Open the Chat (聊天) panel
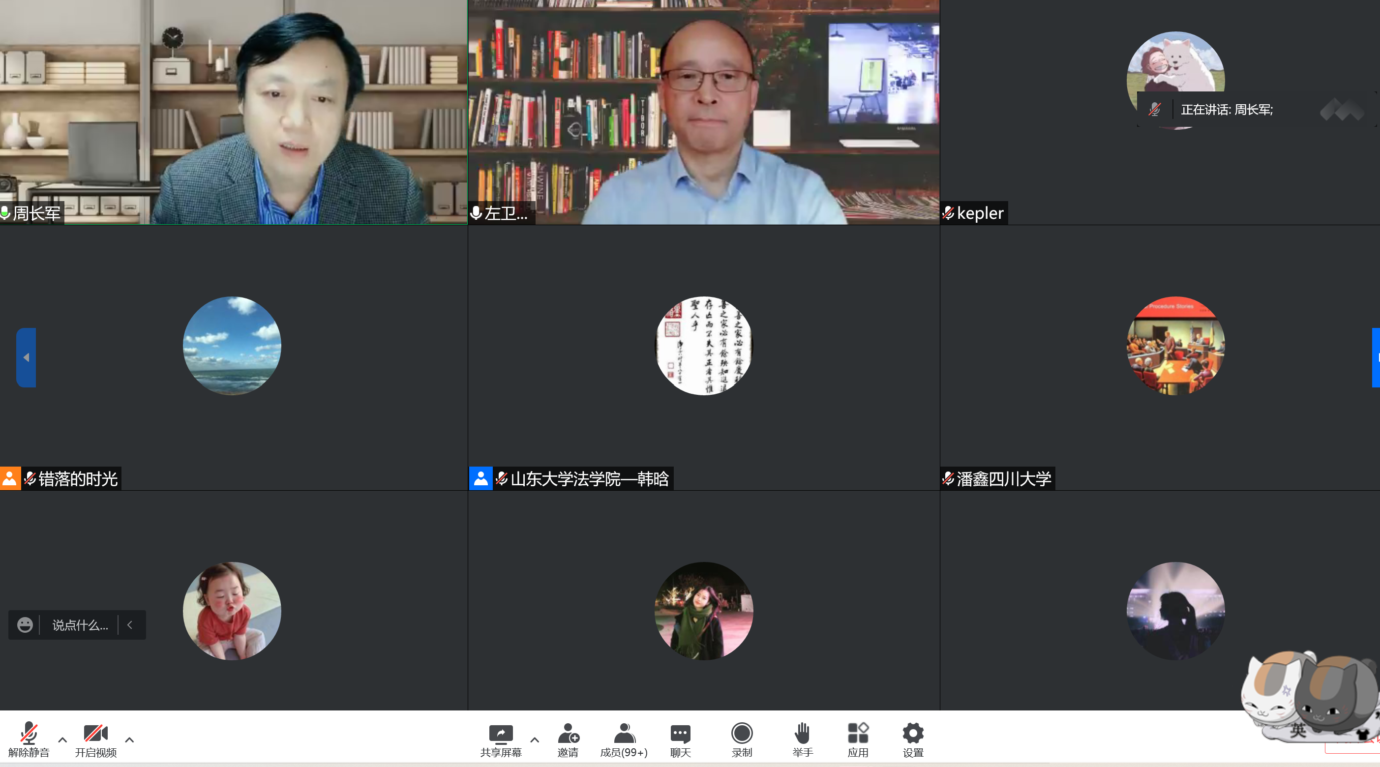 (680, 733)
